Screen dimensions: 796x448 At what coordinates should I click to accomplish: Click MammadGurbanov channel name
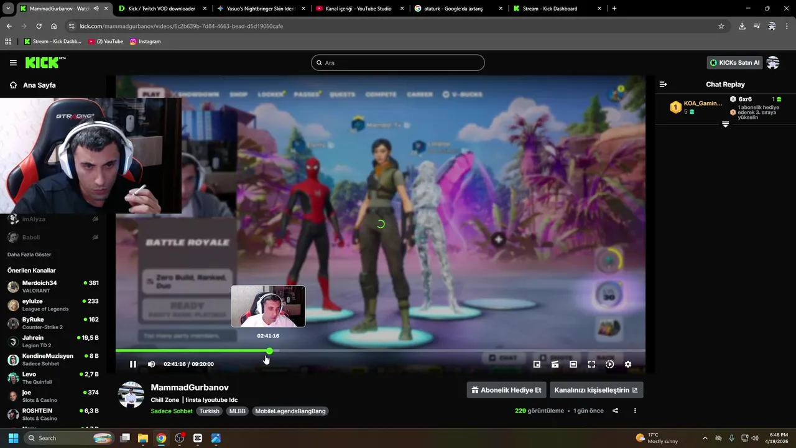point(190,388)
